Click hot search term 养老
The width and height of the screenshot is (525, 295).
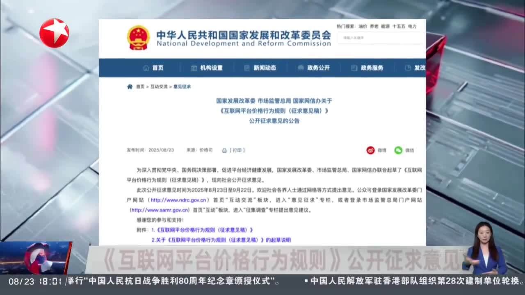[374, 26]
